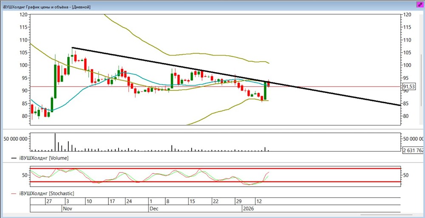Click 120 on the right price axis

coord(407,14)
